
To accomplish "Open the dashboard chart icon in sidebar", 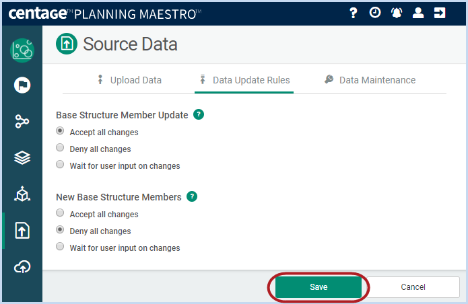I will (22, 50).
